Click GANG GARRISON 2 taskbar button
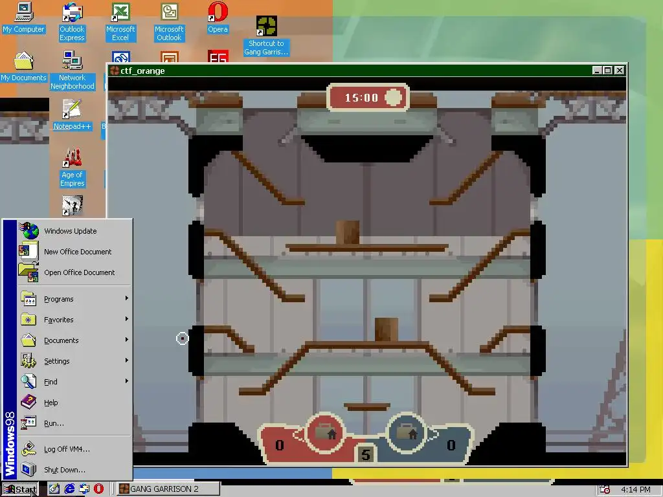 168,489
